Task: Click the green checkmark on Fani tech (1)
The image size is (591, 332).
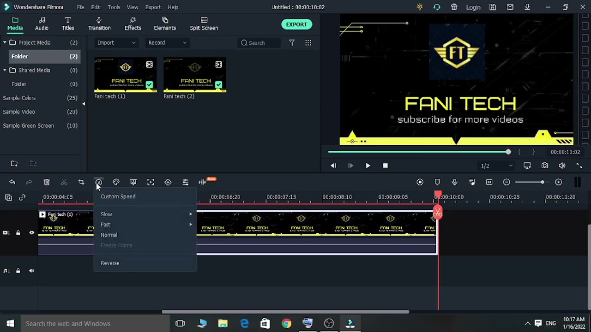Action: tap(149, 85)
